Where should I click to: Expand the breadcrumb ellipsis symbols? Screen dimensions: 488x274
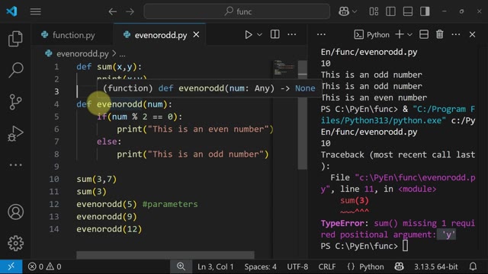tap(122, 54)
